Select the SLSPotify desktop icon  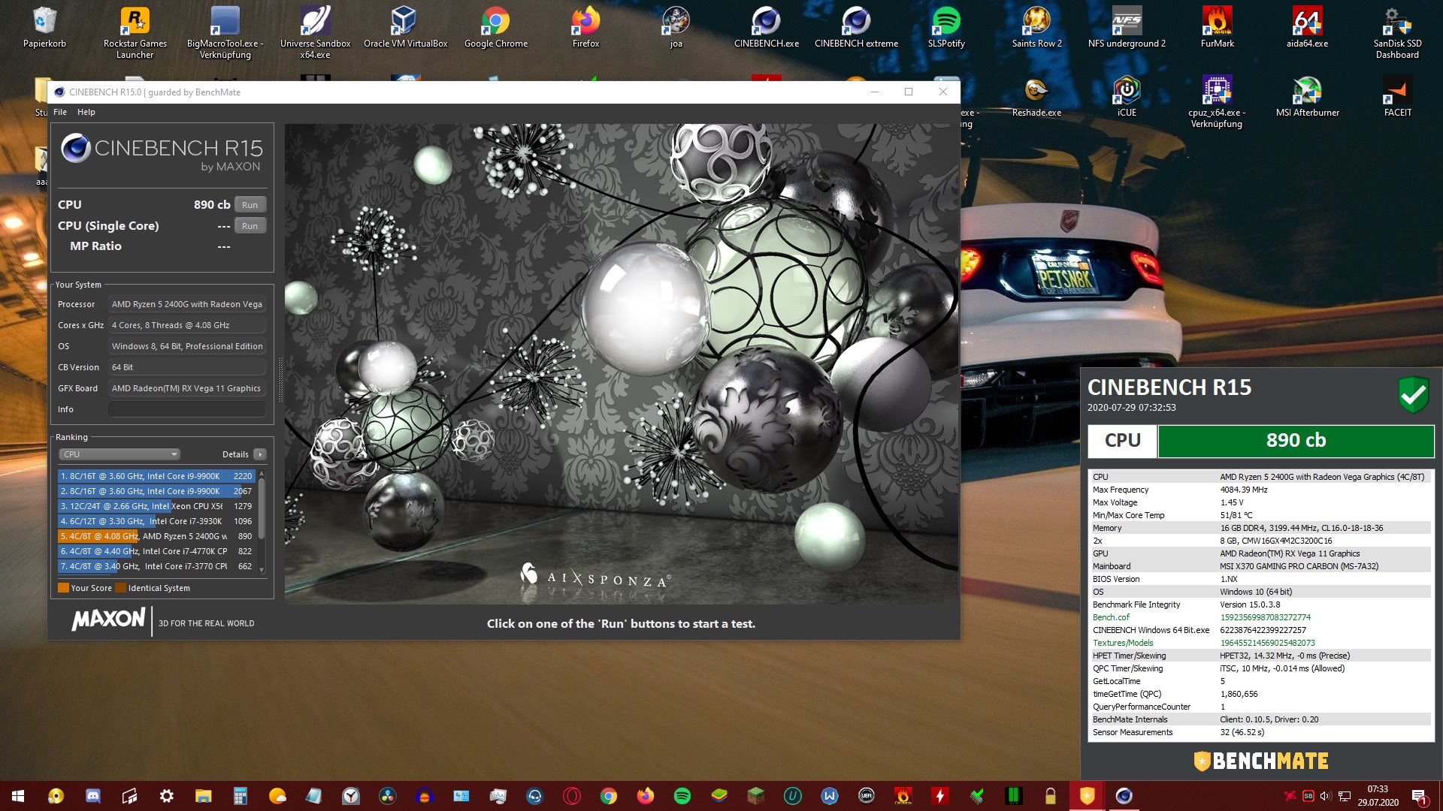click(x=946, y=28)
